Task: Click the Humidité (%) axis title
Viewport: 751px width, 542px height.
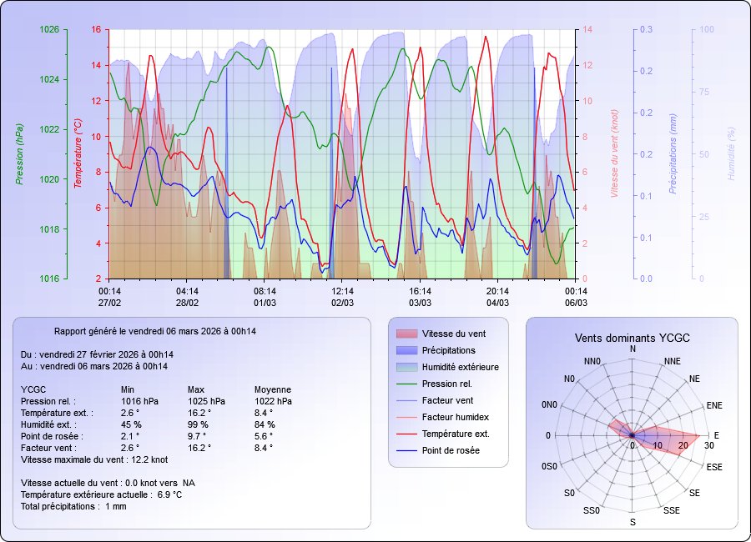Action: (x=730, y=154)
